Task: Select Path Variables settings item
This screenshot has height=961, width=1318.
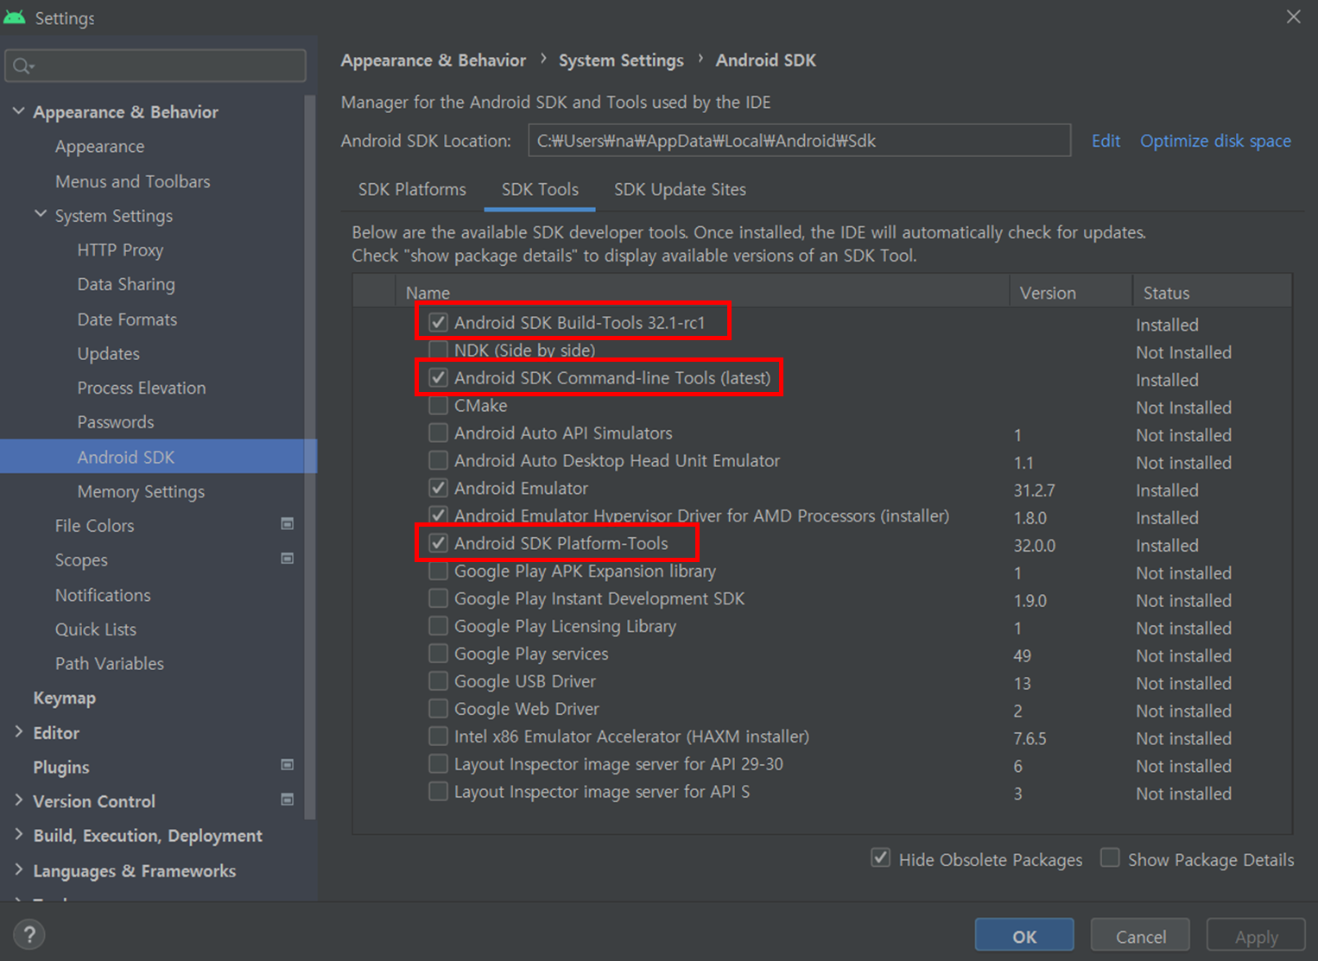Action: pos(110,663)
